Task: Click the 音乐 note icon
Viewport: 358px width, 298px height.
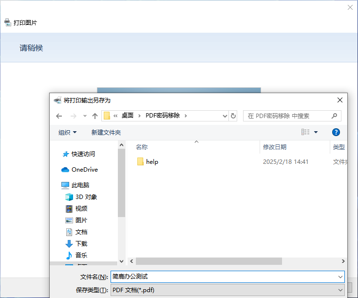Action: pyautogui.click(x=69, y=256)
